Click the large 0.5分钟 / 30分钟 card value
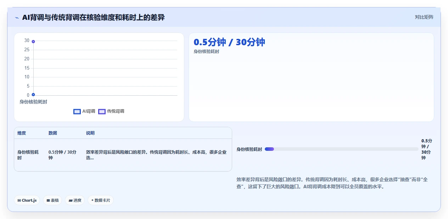 229,42
